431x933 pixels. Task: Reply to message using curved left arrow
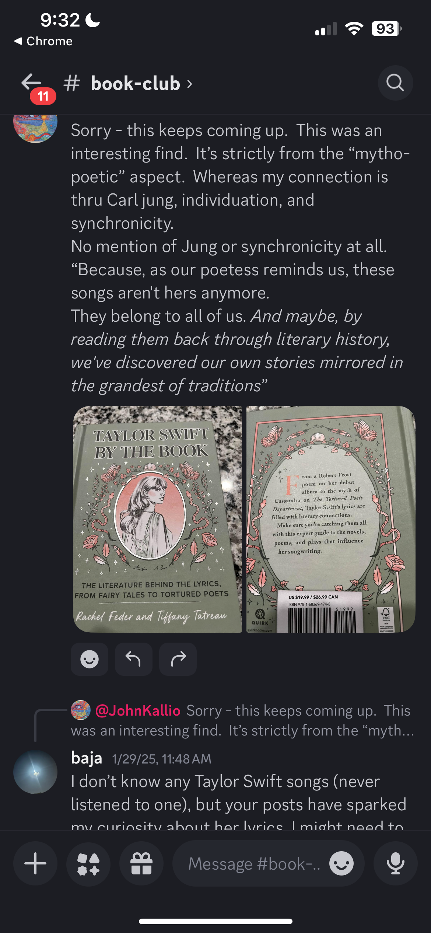133,659
